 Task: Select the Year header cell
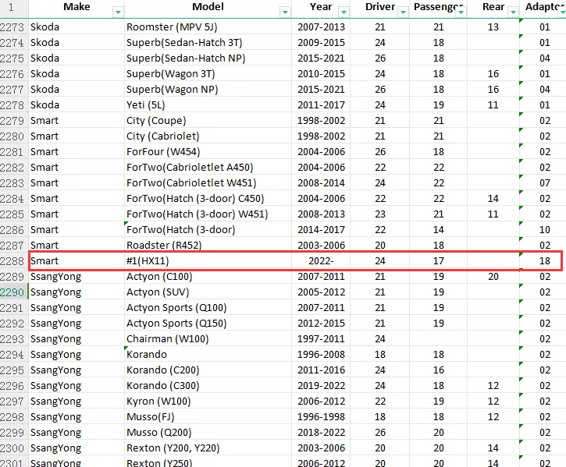point(321,9)
